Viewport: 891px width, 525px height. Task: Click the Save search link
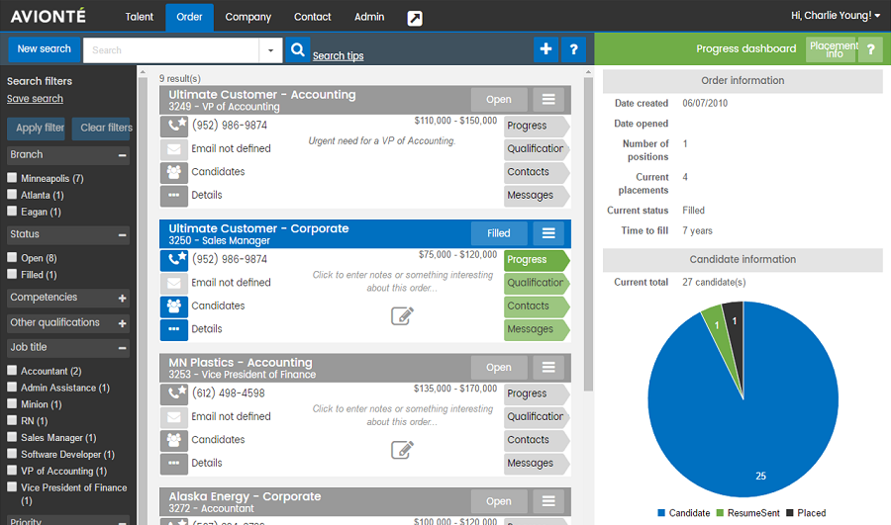click(35, 99)
